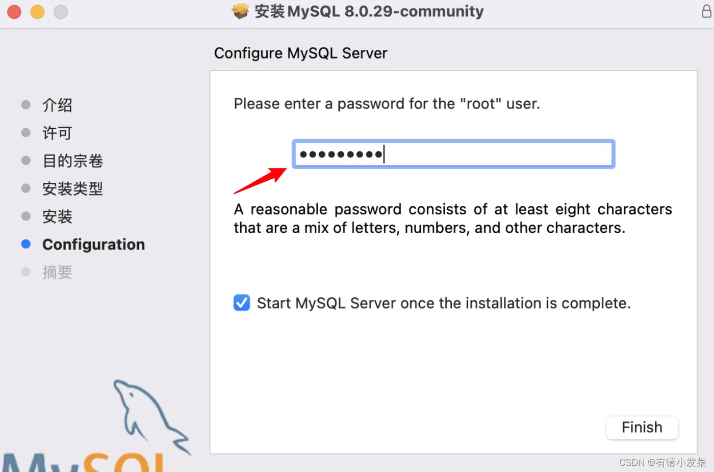714x472 pixels.
Task: Click the bullet next to 介绍
Action: point(26,105)
